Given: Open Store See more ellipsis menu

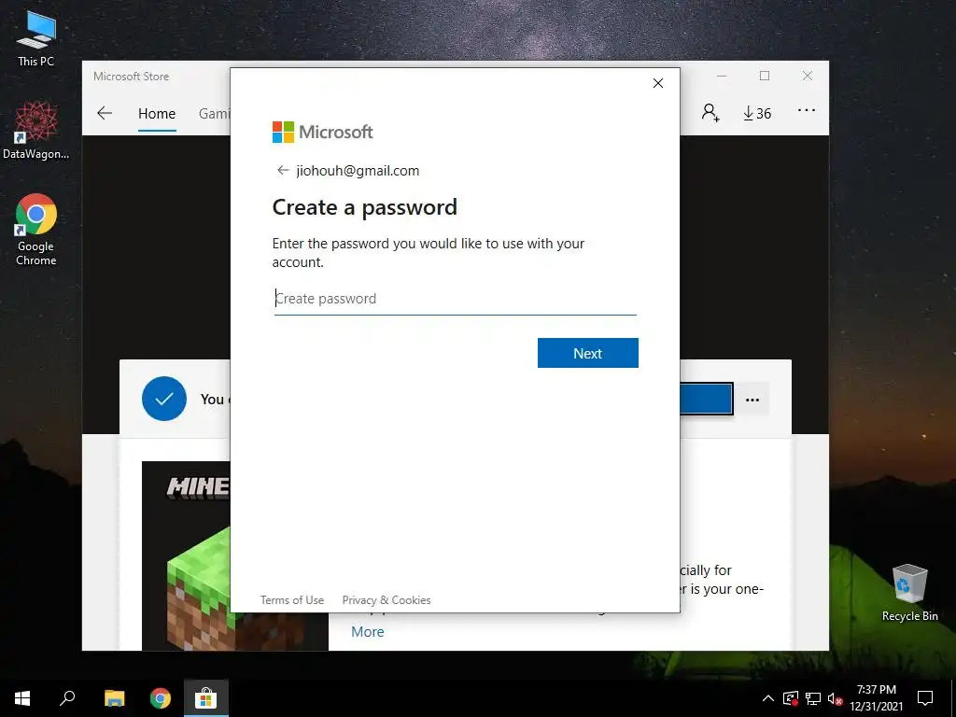Looking at the screenshot, I should click(x=807, y=111).
